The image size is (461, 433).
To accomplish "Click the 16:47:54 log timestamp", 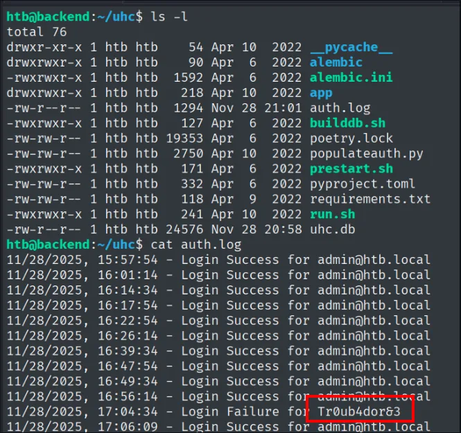I will tap(128, 366).
